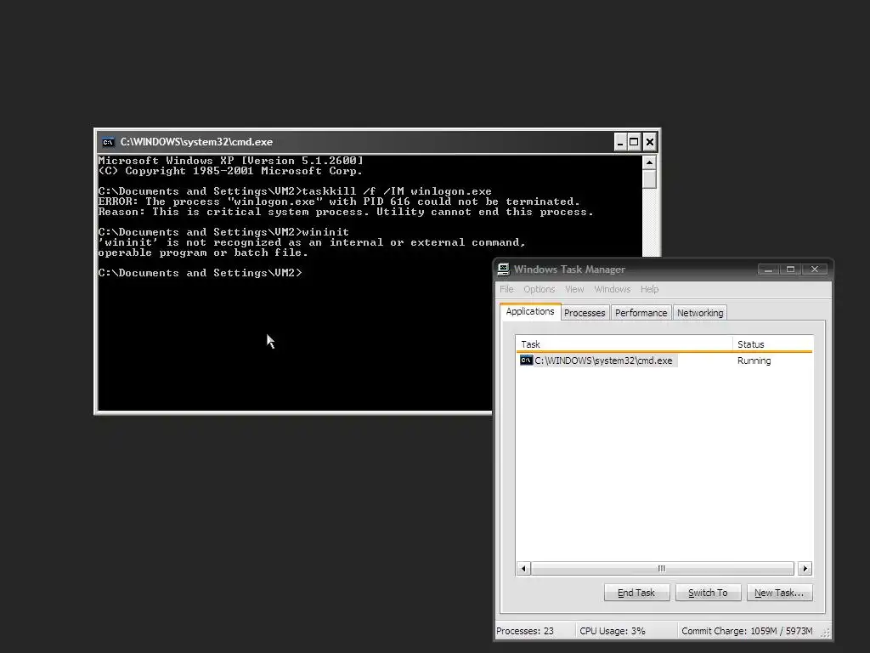Click the Windows Task Manager title text
Viewport: 870px width, 653px height.
[x=569, y=270]
